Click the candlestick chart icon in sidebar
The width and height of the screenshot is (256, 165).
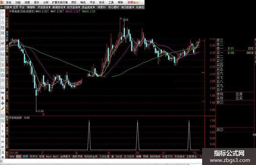click(x=2, y=43)
